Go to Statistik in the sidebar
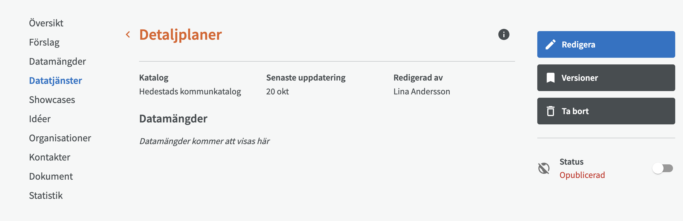Screen dimensions: 683x221 click(x=46, y=195)
